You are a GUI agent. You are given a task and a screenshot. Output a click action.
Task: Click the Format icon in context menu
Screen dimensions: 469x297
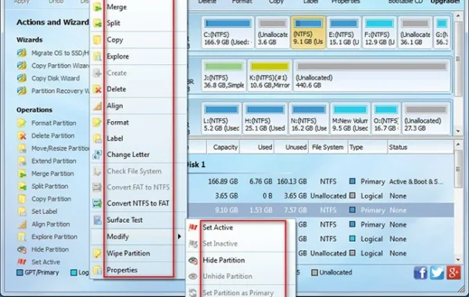point(97,123)
